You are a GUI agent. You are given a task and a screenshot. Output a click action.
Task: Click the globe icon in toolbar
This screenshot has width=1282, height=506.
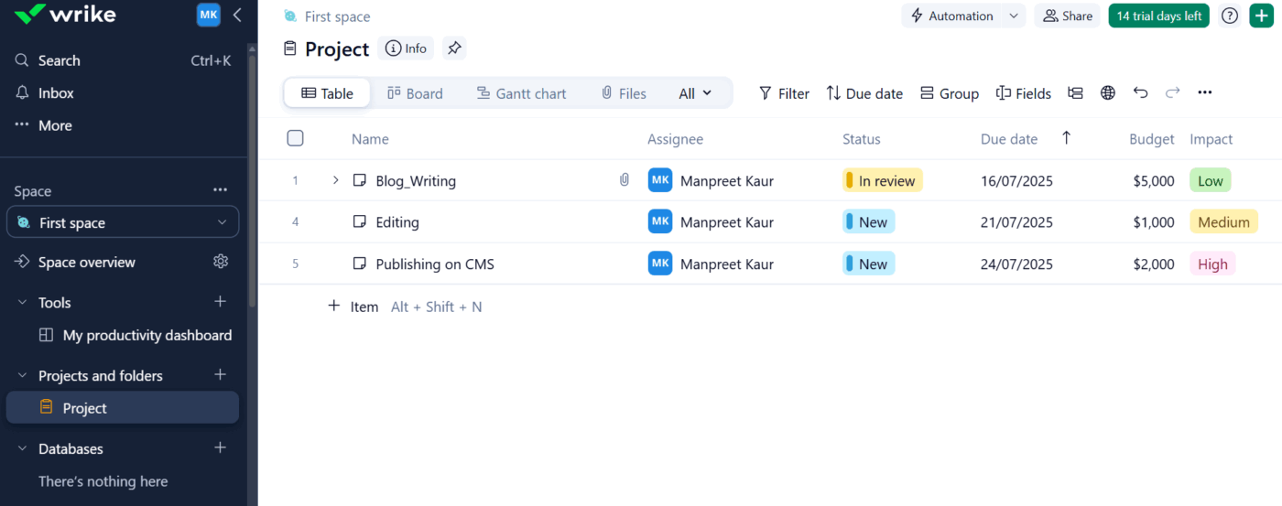point(1108,93)
